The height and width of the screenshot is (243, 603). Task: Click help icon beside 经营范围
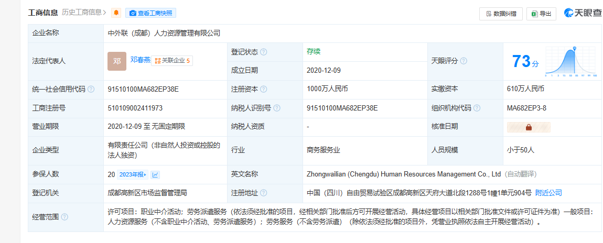pyautogui.click(x=64, y=217)
